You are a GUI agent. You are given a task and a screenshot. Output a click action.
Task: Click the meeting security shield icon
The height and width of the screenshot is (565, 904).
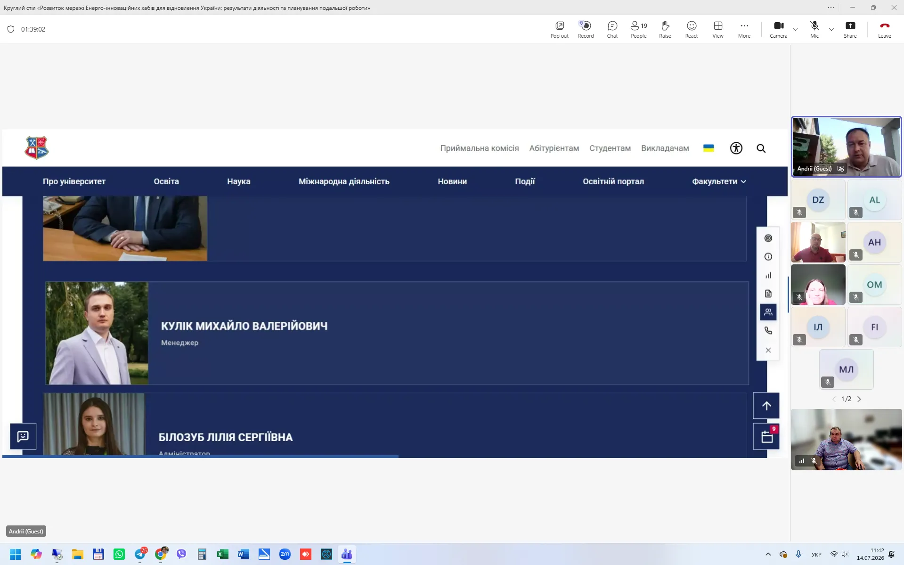(11, 29)
